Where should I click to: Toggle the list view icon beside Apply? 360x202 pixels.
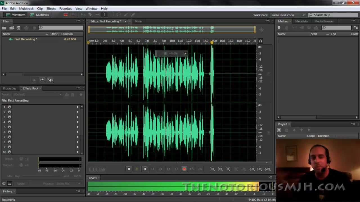10,184
